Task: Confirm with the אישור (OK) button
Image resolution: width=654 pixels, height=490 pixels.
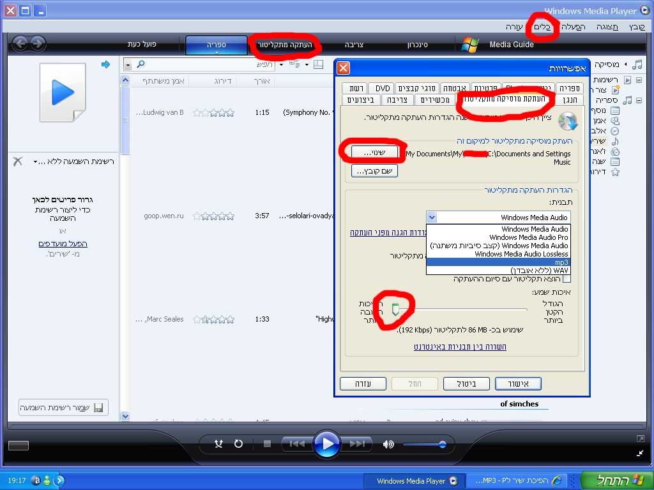Action: coord(518,383)
